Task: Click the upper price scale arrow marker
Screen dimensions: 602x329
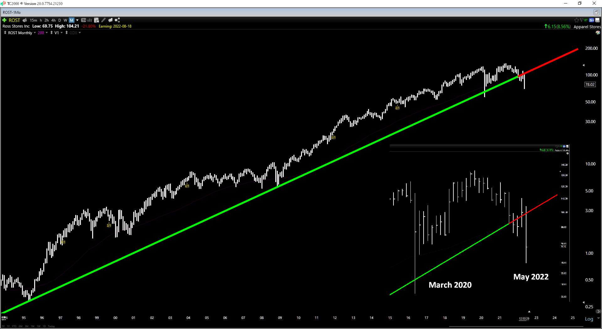Action: [x=584, y=65]
